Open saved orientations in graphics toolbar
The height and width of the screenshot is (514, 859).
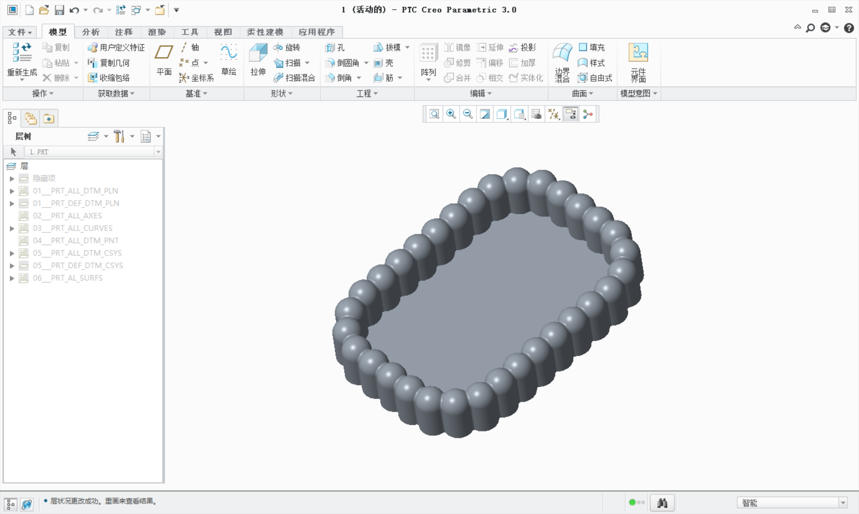[x=519, y=114]
